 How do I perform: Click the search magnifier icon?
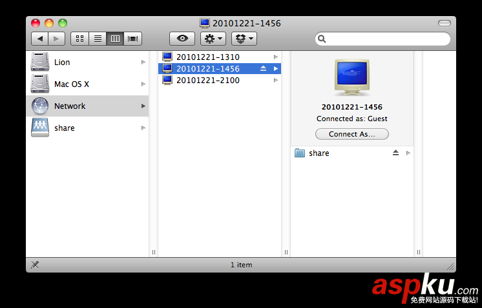(x=322, y=39)
